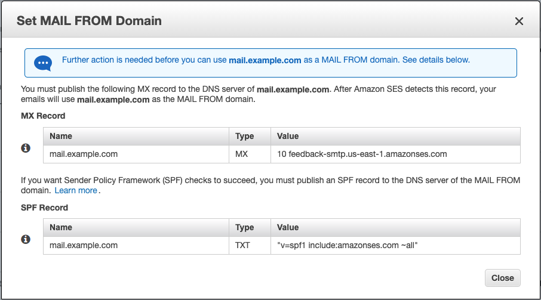Select the MX record value cell

click(362, 154)
